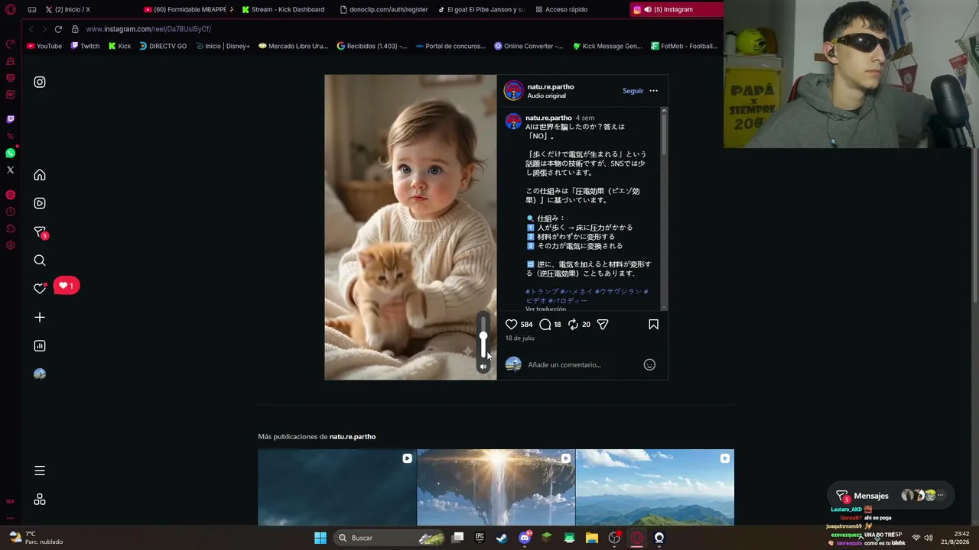Image resolution: width=979 pixels, height=550 pixels.
Task: Open natu.re.partho profile from post header
Action: coord(551,86)
